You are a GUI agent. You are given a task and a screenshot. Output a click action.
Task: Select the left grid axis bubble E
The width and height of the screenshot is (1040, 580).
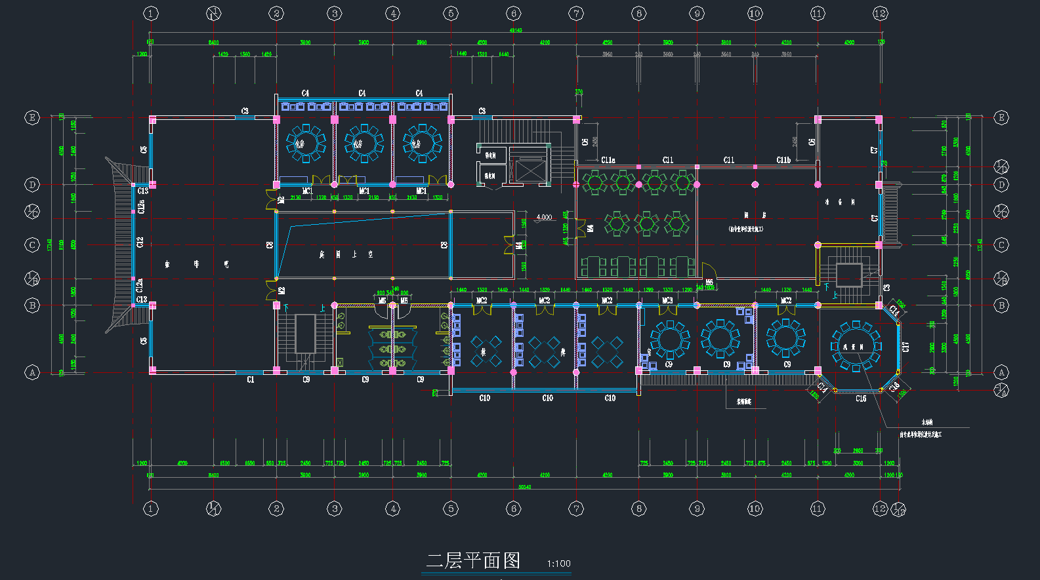click(32, 118)
